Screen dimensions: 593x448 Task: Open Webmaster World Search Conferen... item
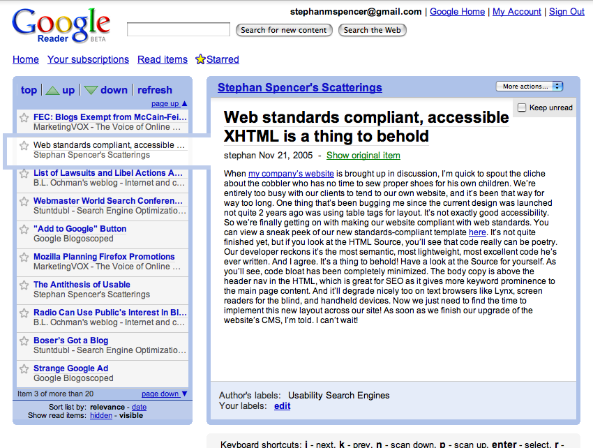[108, 201]
